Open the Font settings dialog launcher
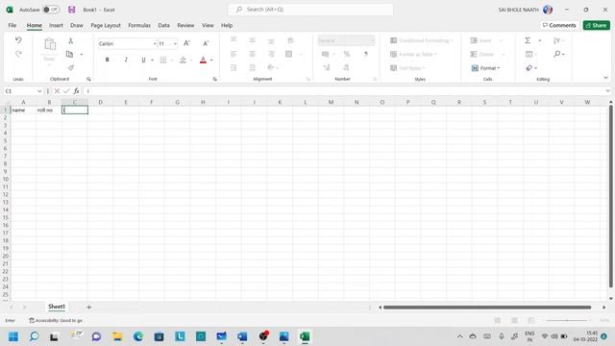The width and height of the screenshot is (615, 346). [215, 79]
